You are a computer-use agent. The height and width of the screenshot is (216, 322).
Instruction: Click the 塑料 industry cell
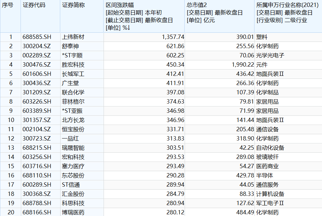[x=261, y=37]
